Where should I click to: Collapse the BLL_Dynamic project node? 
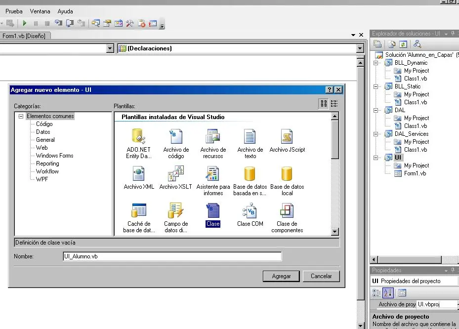click(x=376, y=63)
